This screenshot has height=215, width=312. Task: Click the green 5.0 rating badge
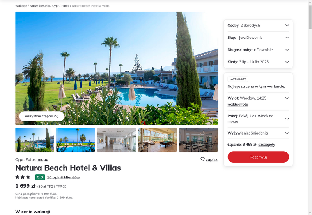click(x=40, y=177)
